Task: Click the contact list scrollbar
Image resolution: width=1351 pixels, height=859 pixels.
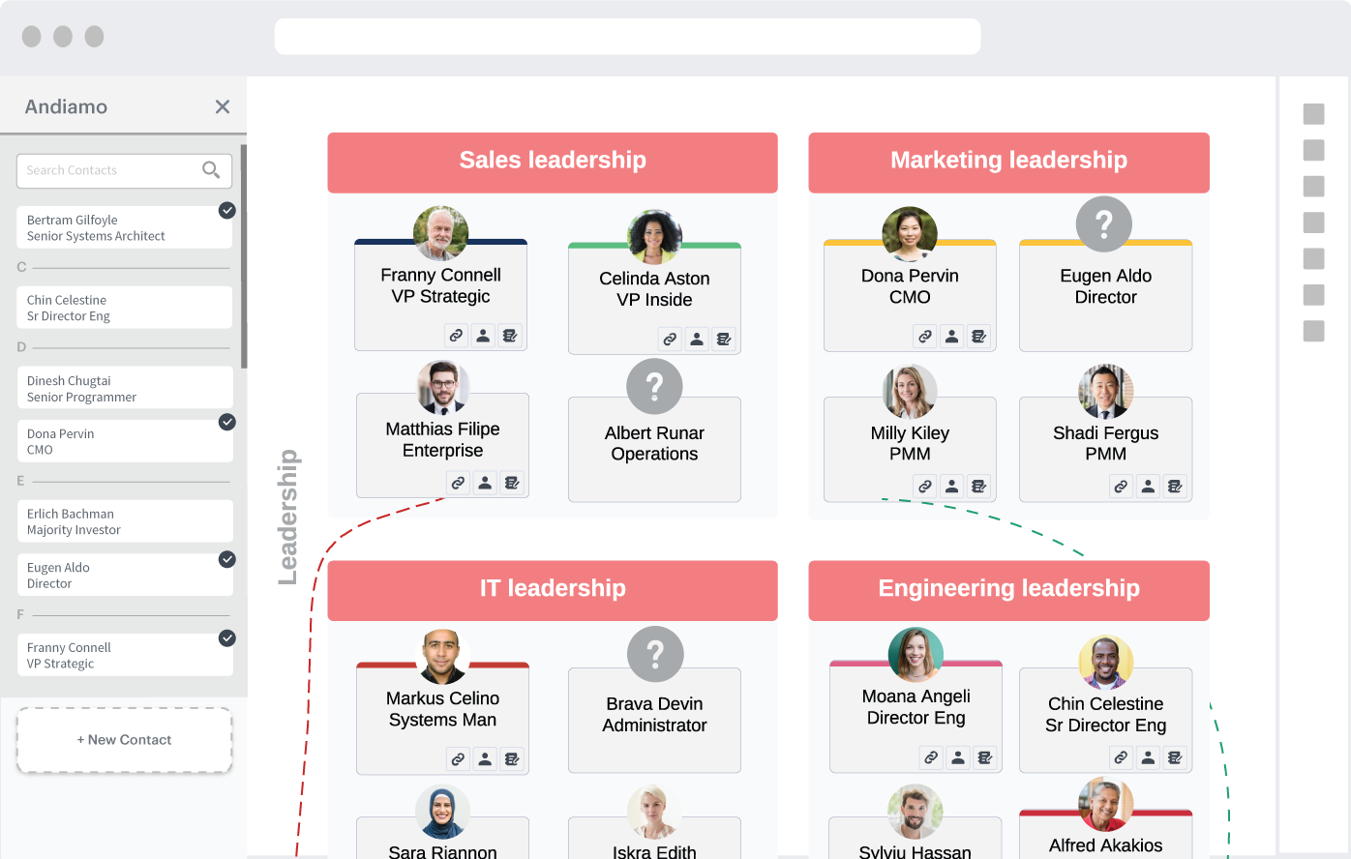Action: coord(244,256)
